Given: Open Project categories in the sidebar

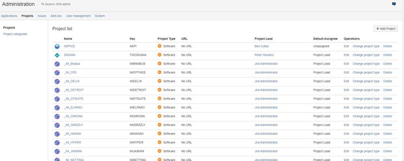Looking at the screenshot, I should click(x=15, y=34).
